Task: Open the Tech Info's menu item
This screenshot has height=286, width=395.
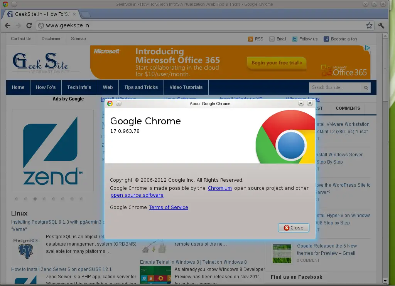Action: click(x=79, y=87)
